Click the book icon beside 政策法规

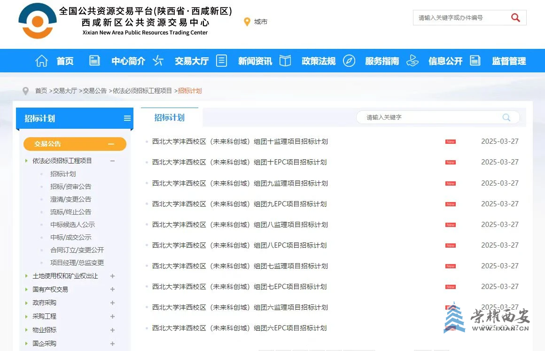285,61
